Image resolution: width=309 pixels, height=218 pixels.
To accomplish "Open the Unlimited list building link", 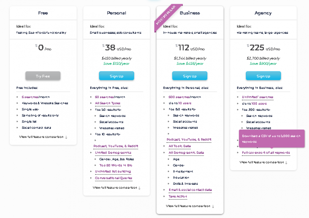I will (x=113, y=171).
